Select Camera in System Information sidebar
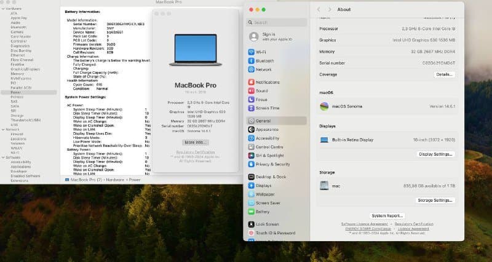The width and height of the screenshot is (492, 262). tap(17, 32)
